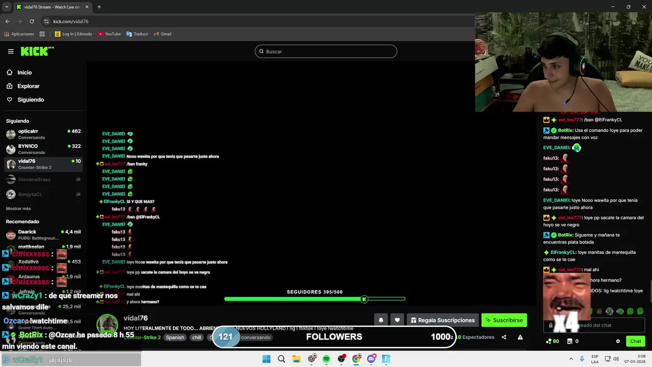Toggle the notification bell for vidal76
This screenshot has width=652, height=367.
tap(381, 320)
